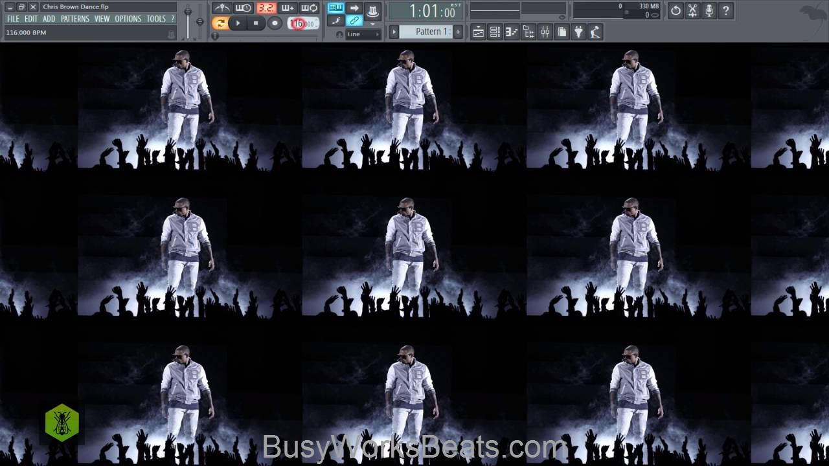
Task: Open the Mixer icon
Action: (x=545, y=32)
